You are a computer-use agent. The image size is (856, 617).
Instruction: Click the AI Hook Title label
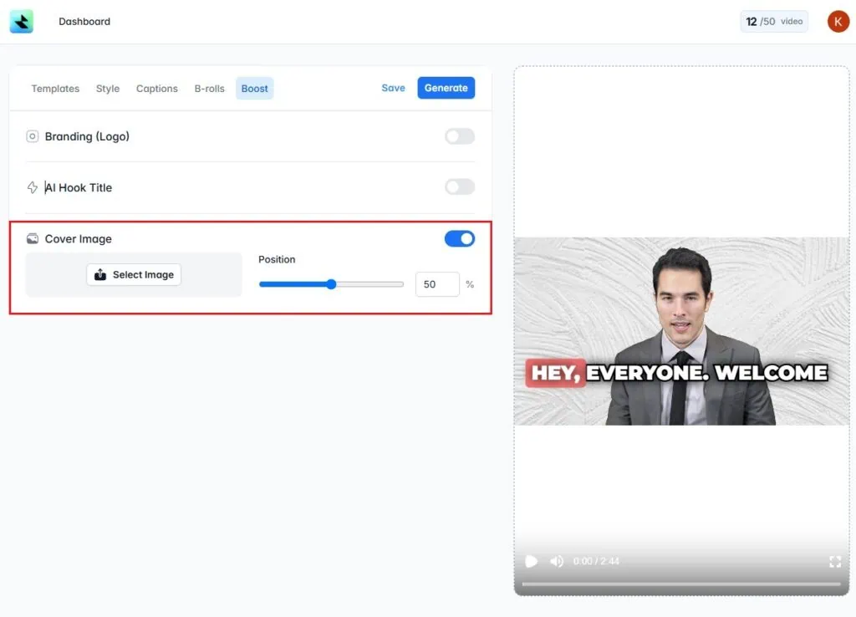pyautogui.click(x=78, y=188)
